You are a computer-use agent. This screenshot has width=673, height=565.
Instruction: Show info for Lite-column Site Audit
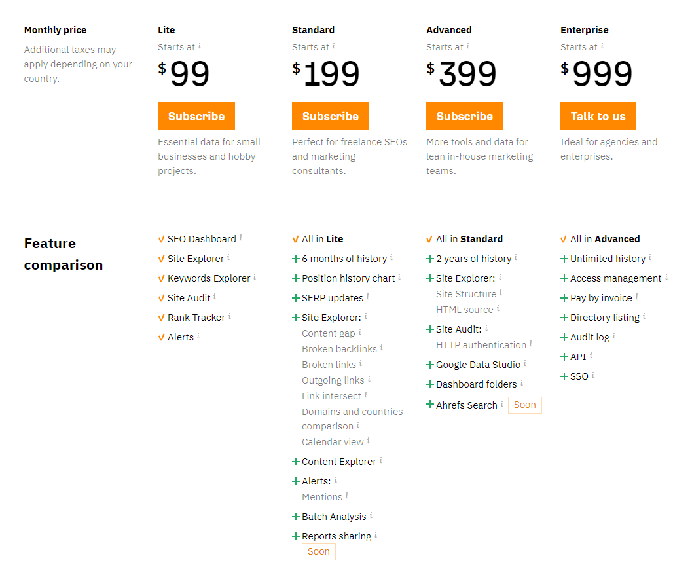215,296
